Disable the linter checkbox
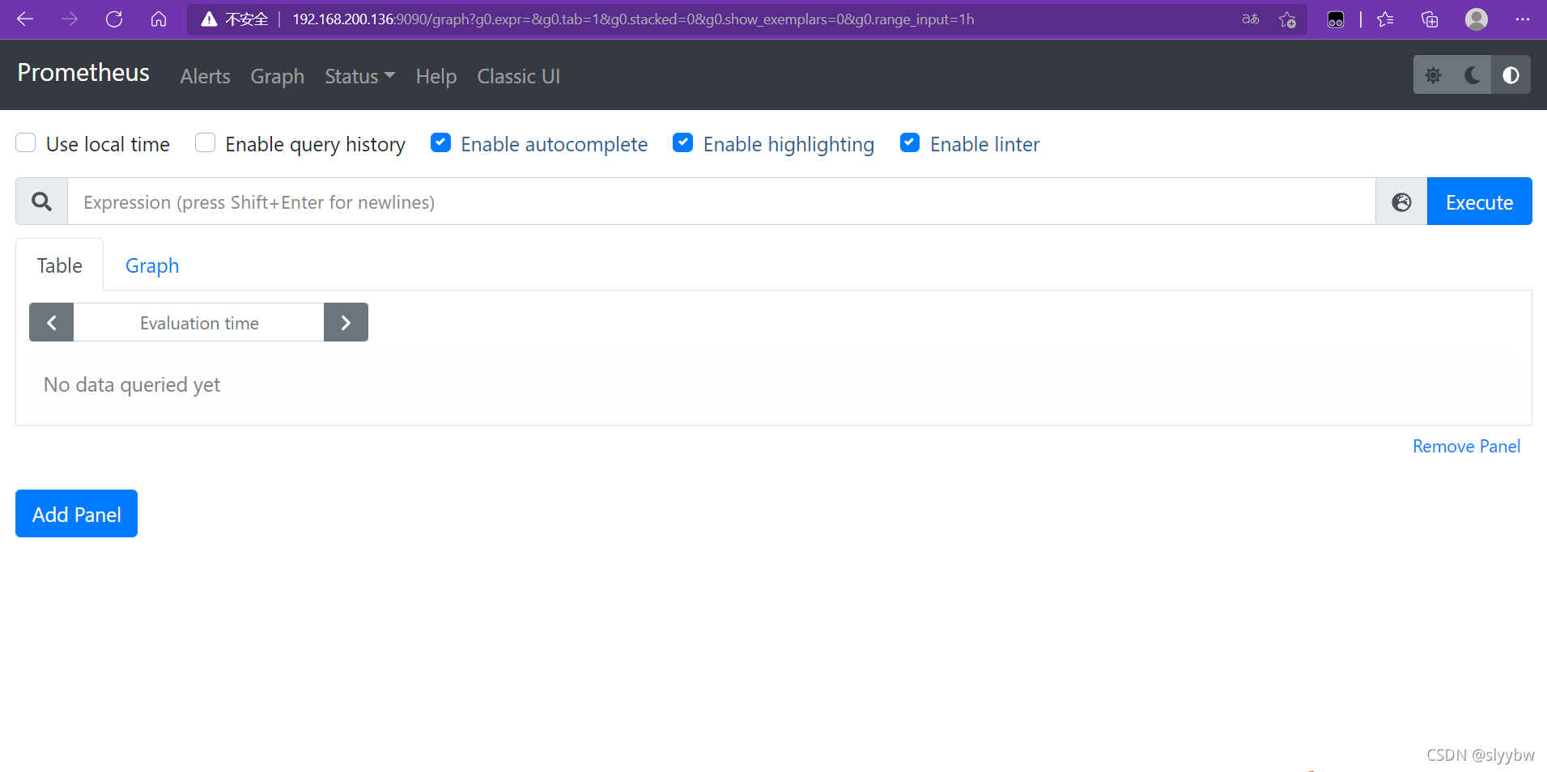This screenshot has width=1547, height=772. click(910, 143)
